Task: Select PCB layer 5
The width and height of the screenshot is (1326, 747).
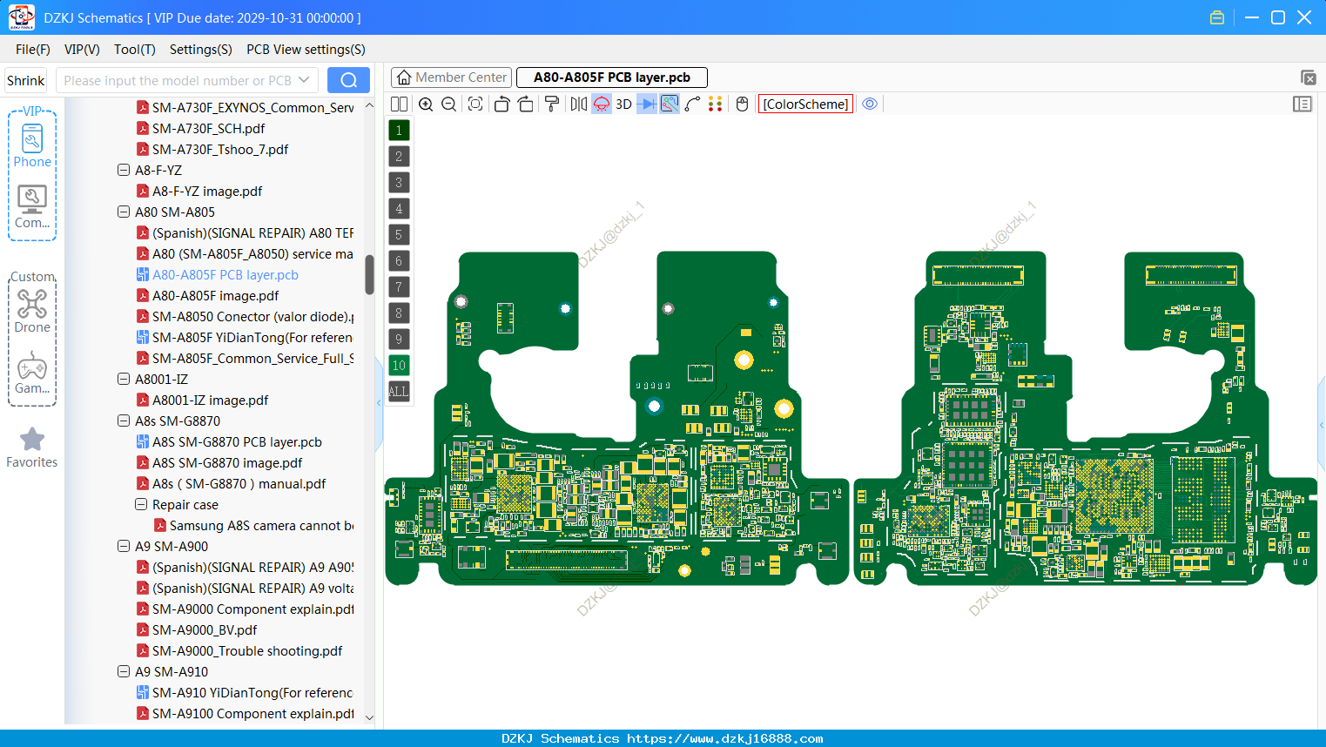Action: 399,235
